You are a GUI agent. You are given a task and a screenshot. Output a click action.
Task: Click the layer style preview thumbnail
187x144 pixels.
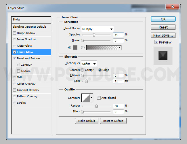[163, 56]
